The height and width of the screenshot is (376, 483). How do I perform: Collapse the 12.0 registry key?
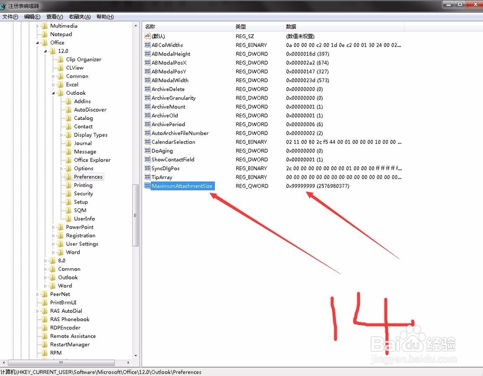tap(46, 51)
